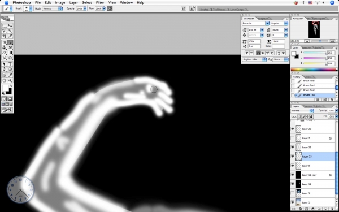Select the Eyedropper tool
This screenshot has height=212, width=339.
[10, 75]
